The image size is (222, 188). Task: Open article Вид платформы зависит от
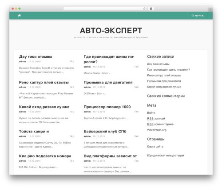(110, 156)
